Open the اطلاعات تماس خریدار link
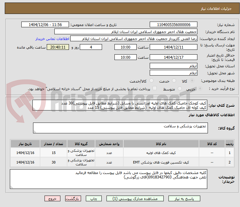The width and height of the screenshot is (240, 207). (x=52, y=39)
